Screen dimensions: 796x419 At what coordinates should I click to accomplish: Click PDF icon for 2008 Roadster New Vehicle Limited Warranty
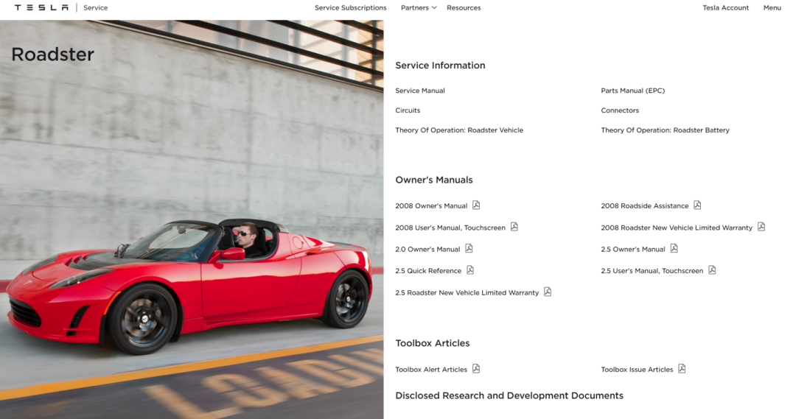click(761, 227)
